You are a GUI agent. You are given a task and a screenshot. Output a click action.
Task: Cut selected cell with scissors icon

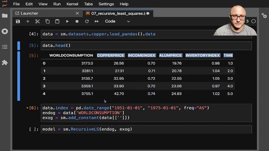coord(37,21)
